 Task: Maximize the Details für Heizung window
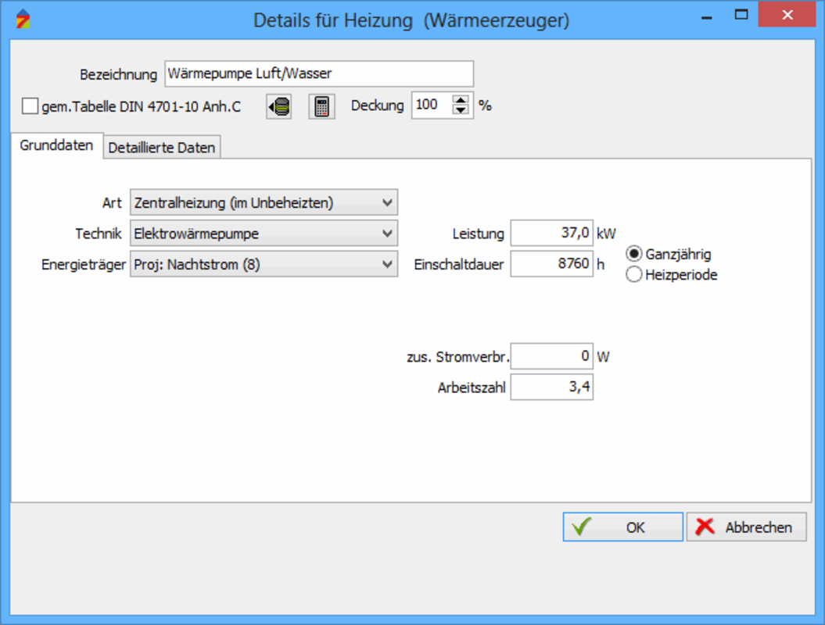tap(741, 14)
